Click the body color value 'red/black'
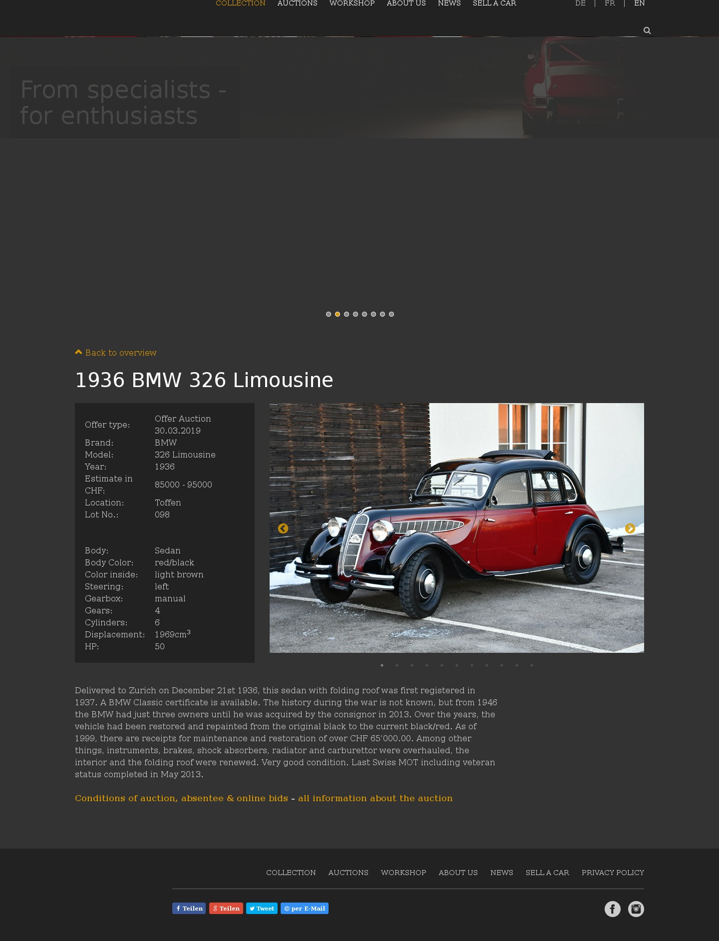Screen dimensions: 719x941 coord(174,562)
